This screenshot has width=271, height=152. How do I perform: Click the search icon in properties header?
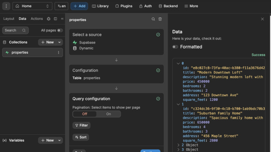(153, 19)
